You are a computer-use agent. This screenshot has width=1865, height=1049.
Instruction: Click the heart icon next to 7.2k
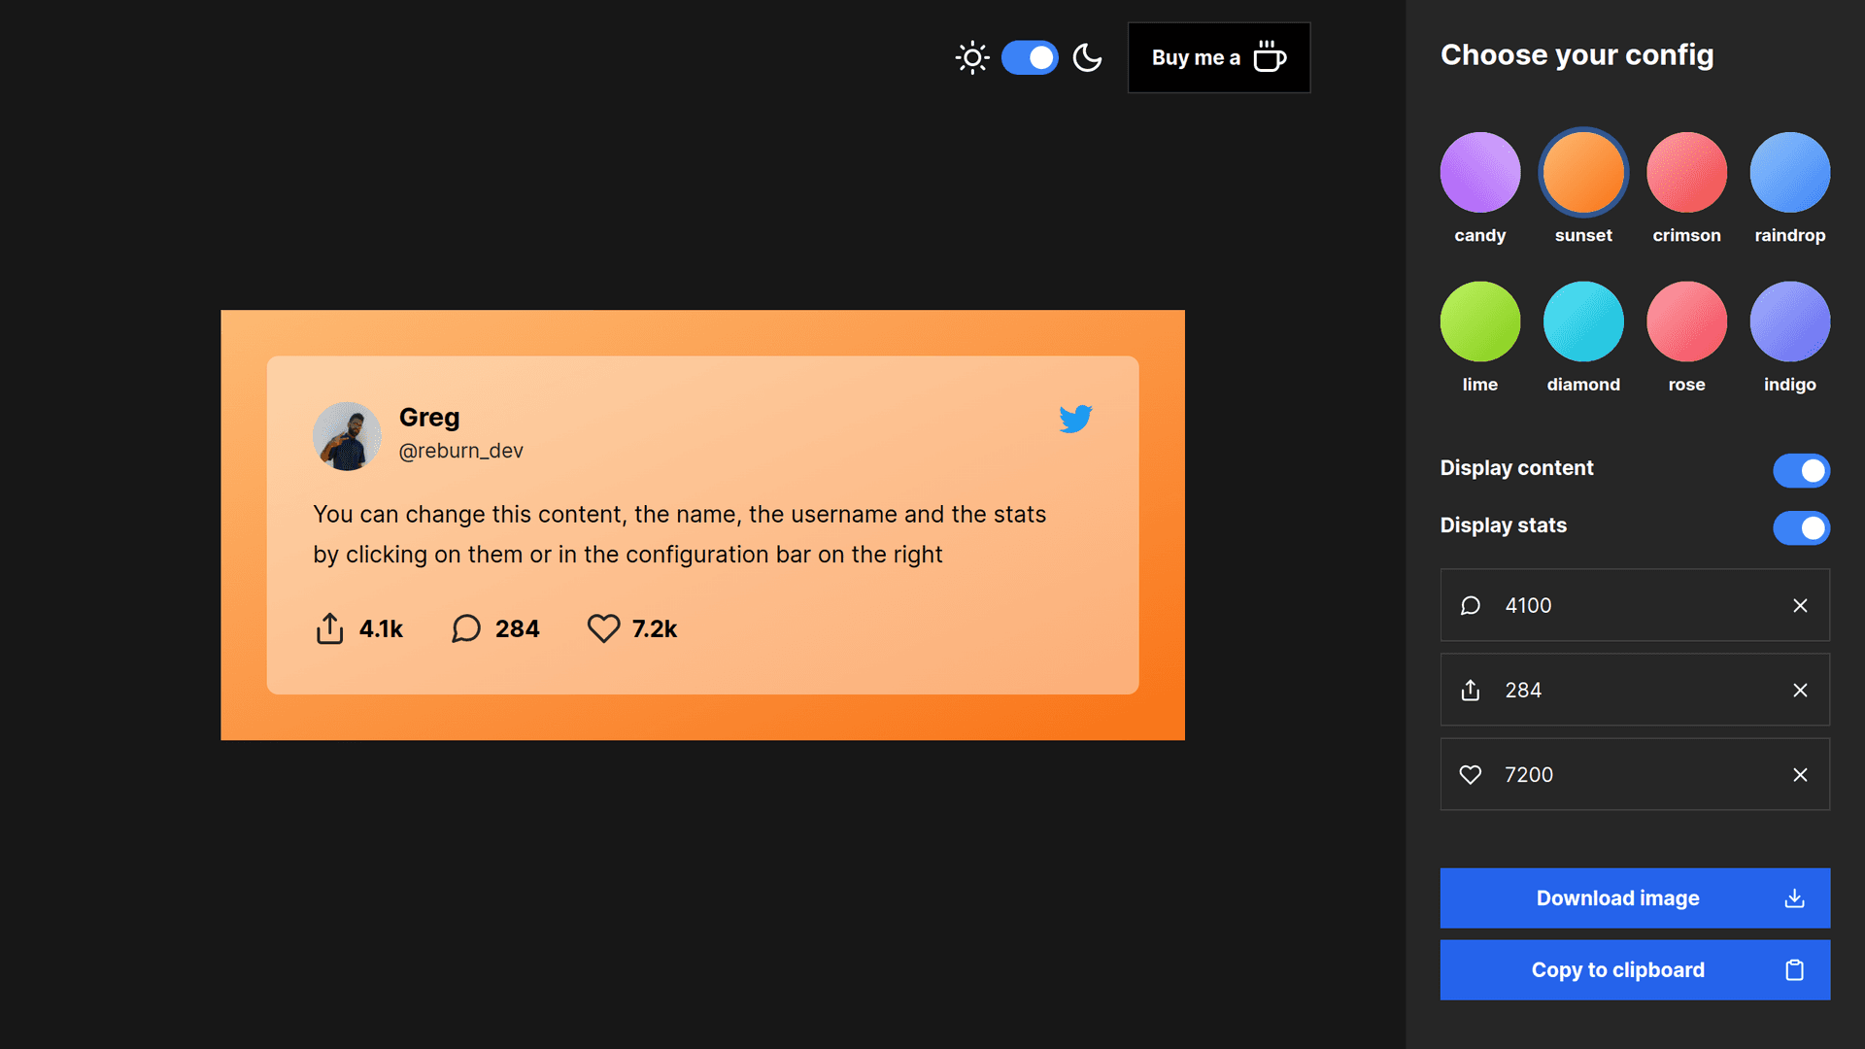(603, 628)
